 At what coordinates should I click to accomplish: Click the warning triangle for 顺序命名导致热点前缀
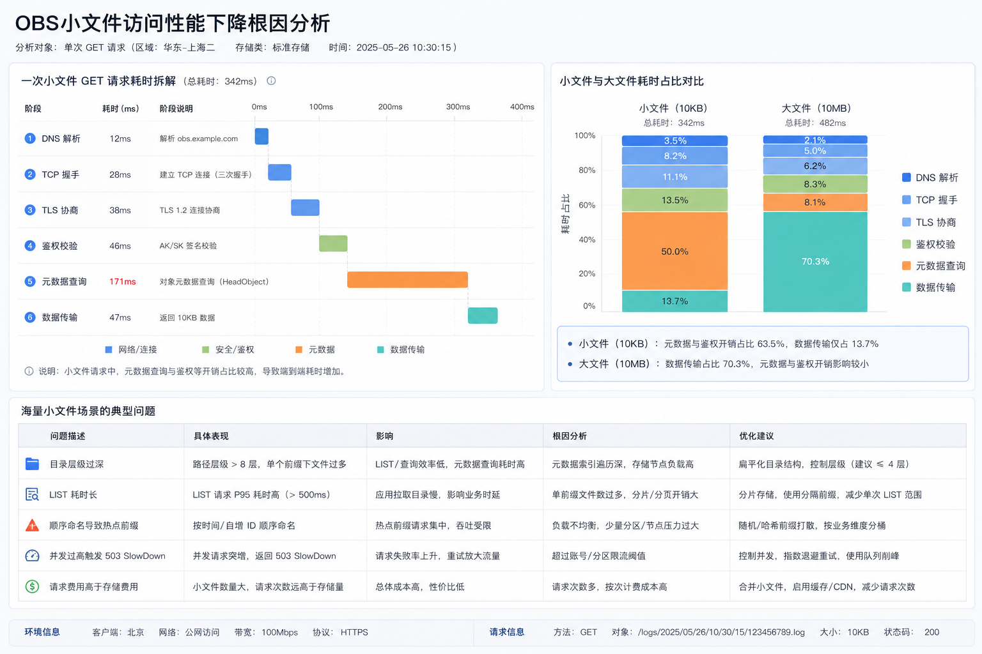pos(32,525)
